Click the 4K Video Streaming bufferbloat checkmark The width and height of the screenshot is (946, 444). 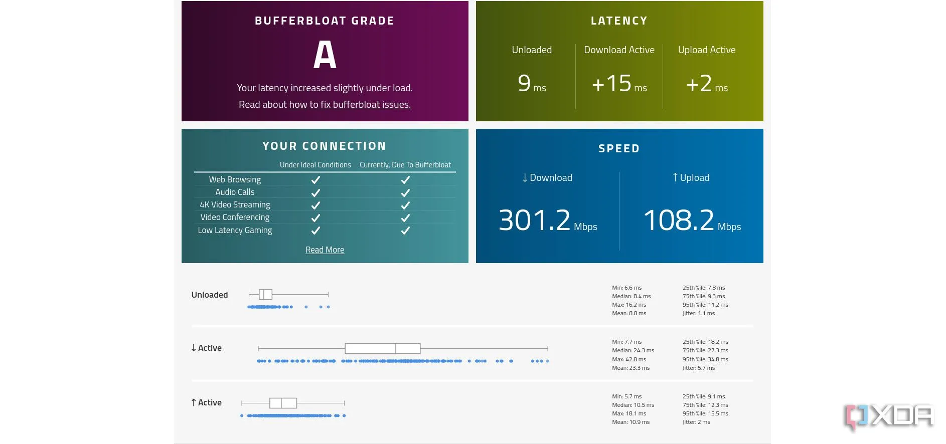(x=405, y=205)
